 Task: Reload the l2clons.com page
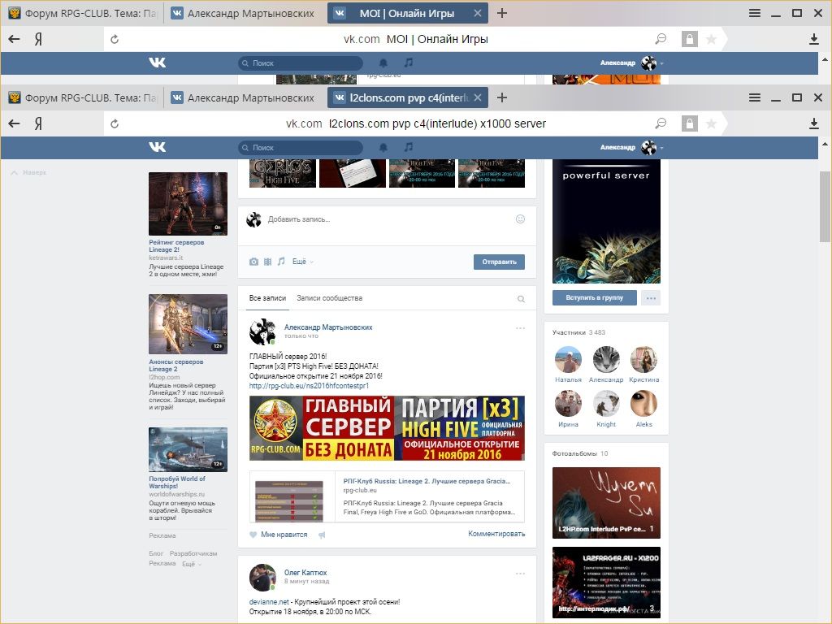(114, 123)
